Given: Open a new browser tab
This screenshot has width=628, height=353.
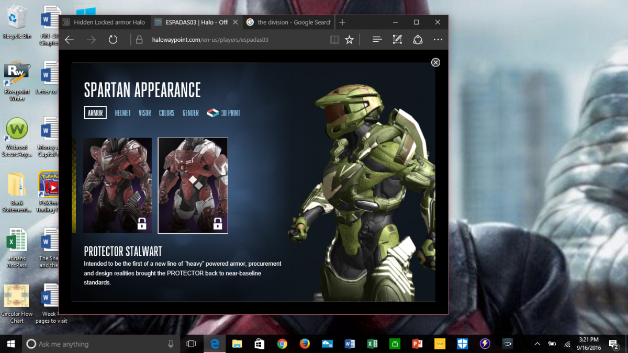Looking at the screenshot, I should coord(342,22).
